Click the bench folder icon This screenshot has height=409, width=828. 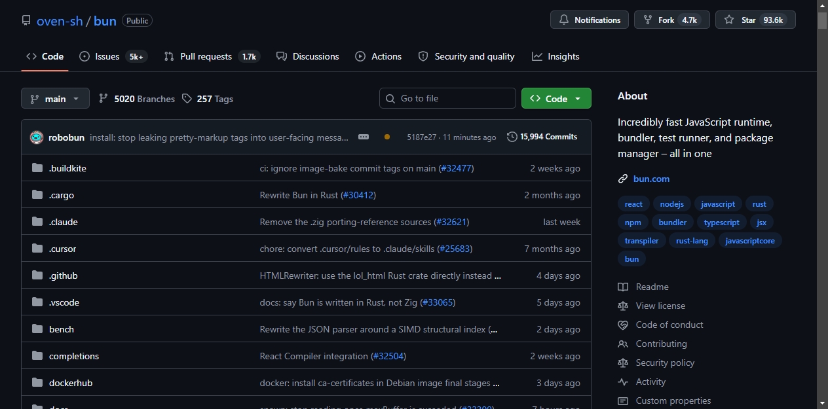pos(37,329)
